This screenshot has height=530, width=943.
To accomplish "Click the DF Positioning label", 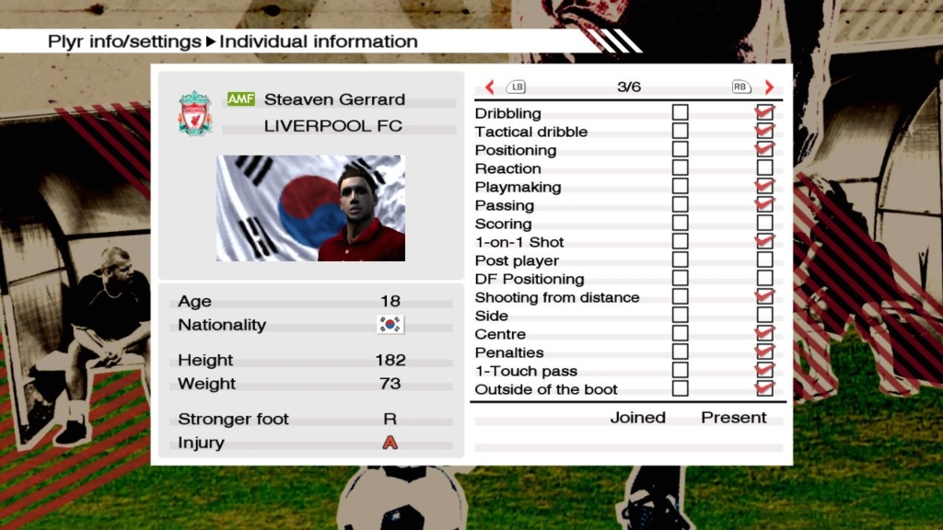I will [530, 279].
